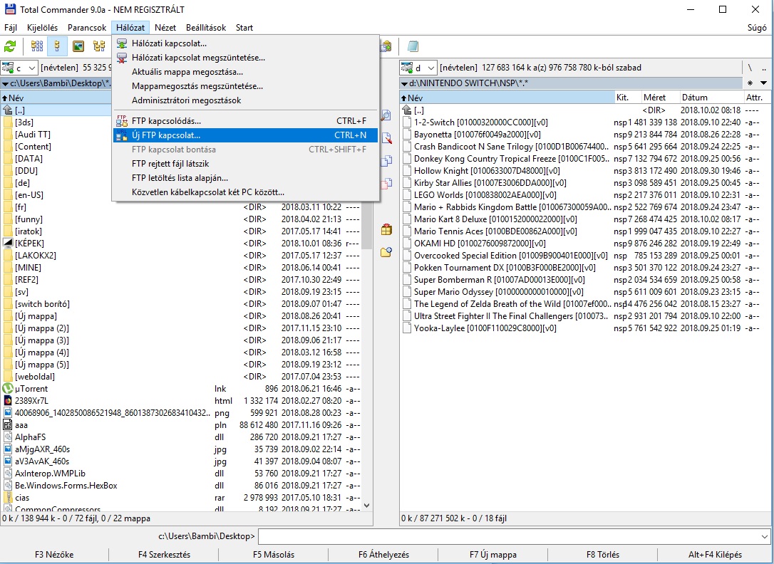The height and width of the screenshot is (564, 774).
Task: Click the parent folder [..] arrow in the right panel
Action: coord(406,110)
